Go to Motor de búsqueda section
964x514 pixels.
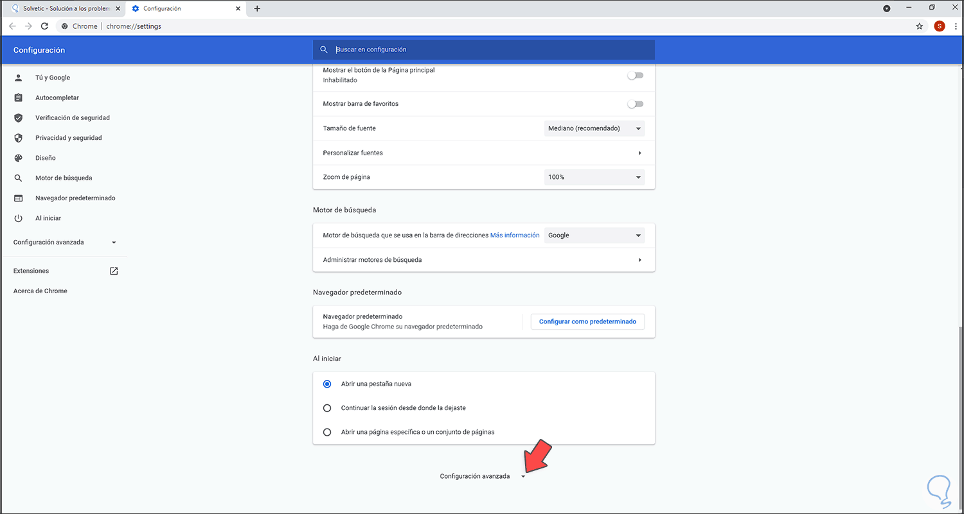(x=62, y=178)
